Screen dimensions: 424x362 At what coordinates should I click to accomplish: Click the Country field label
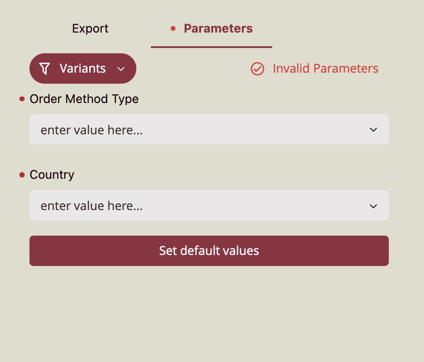[52, 175]
